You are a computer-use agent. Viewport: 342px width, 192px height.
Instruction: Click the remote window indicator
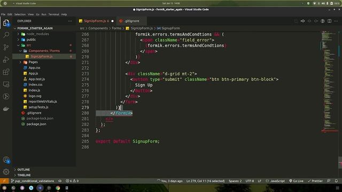4,181
